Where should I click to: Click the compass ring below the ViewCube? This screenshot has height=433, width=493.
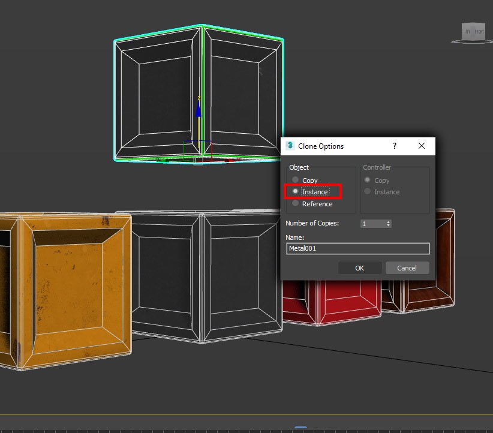(x=455, y=41)
